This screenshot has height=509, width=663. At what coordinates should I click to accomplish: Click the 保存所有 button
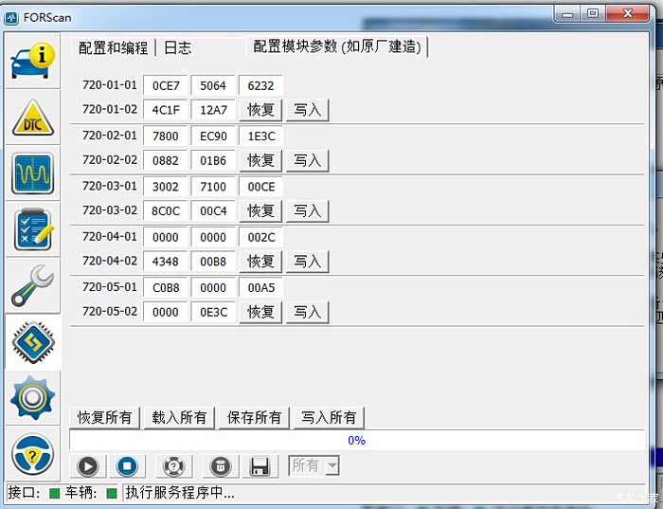[254, 417]
